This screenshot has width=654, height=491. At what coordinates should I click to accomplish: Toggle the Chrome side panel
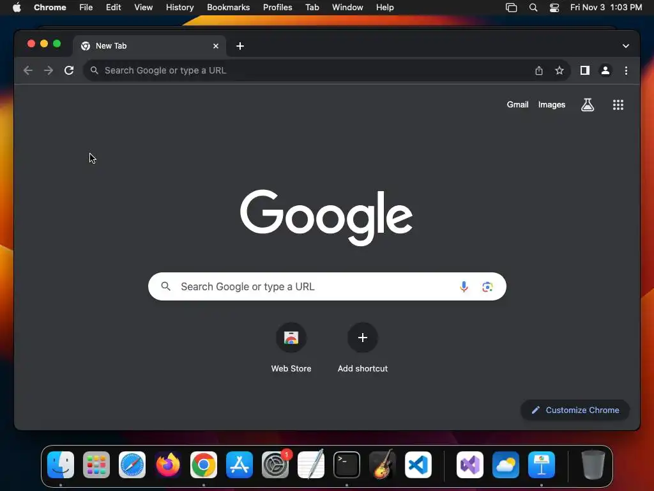coord(585,70)
